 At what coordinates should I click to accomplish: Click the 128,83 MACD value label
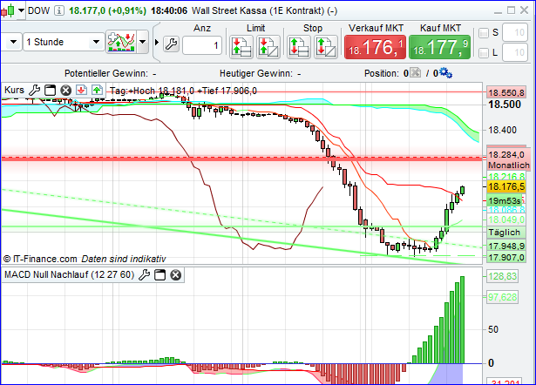503,276
